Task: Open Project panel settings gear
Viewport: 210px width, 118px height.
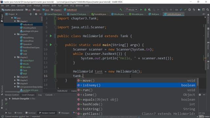Action: (36, 14)
